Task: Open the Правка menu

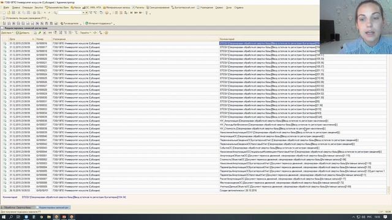Action: [16, 7]
